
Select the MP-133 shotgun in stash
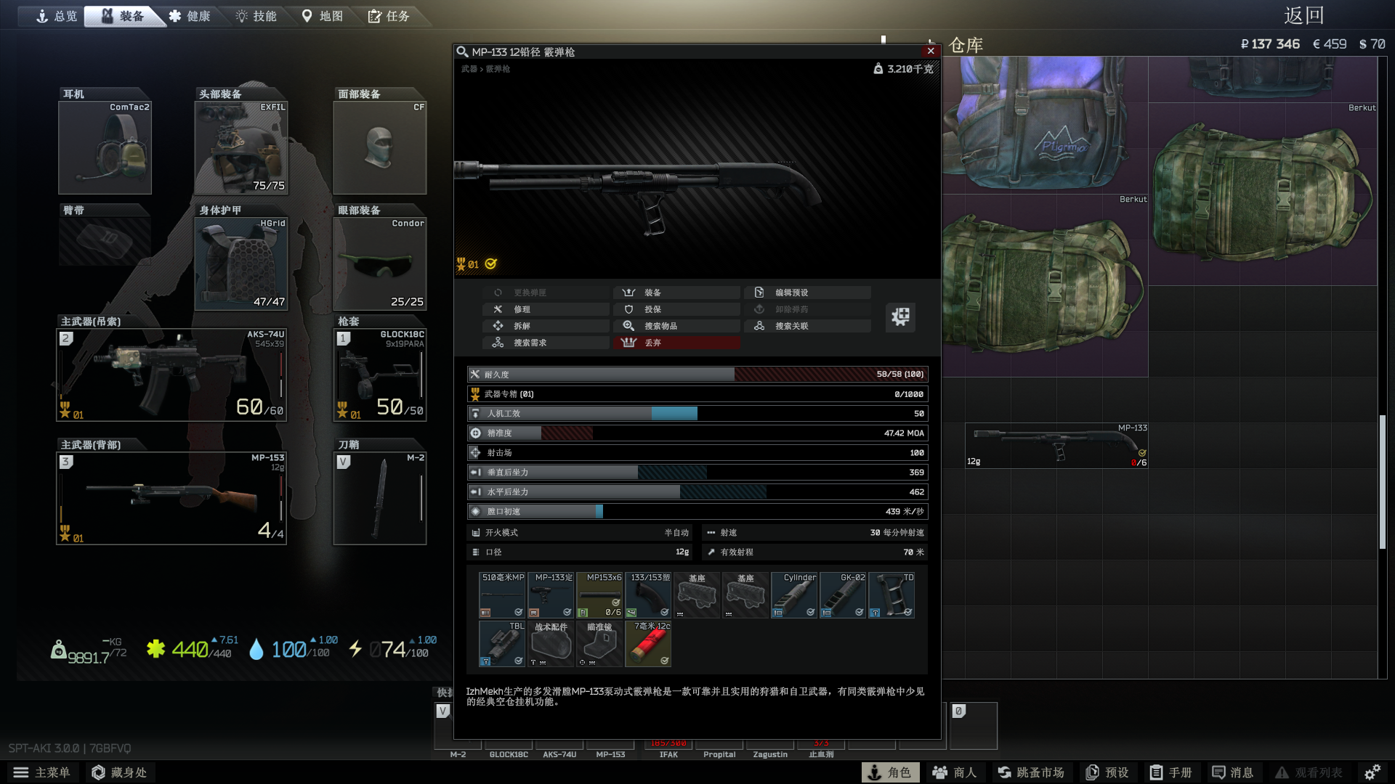click(x=1056, y=446)
